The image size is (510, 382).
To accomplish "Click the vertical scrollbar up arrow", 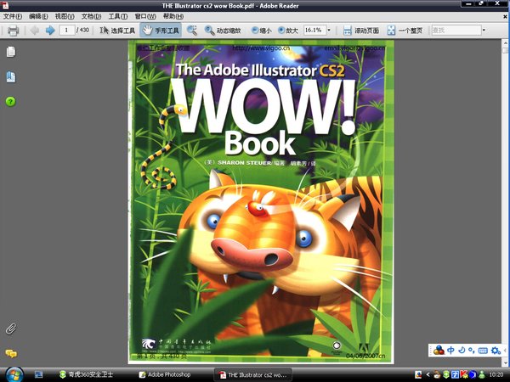I will 506,43.
